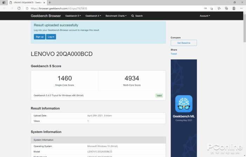Click Microsoft Windows 10 (64-bit) value
The image size is (246, 157).
pos(103,146)
